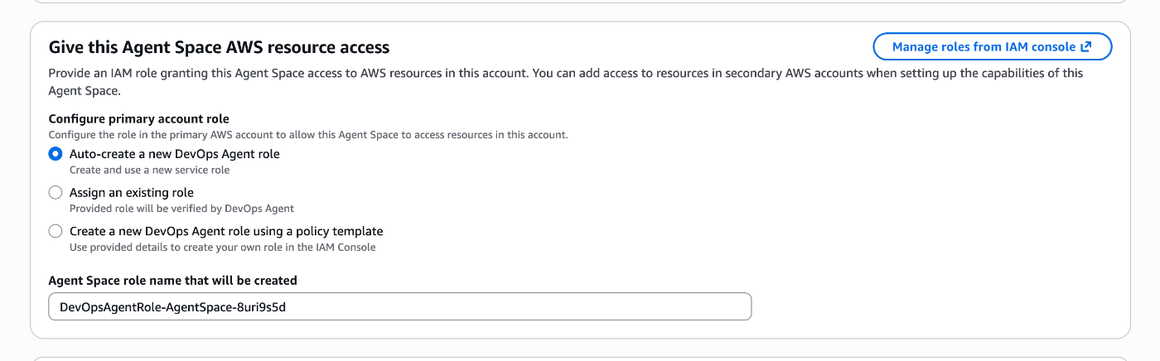
Task: Click the 'Create and use a new service role' hint
Action: 149,170
